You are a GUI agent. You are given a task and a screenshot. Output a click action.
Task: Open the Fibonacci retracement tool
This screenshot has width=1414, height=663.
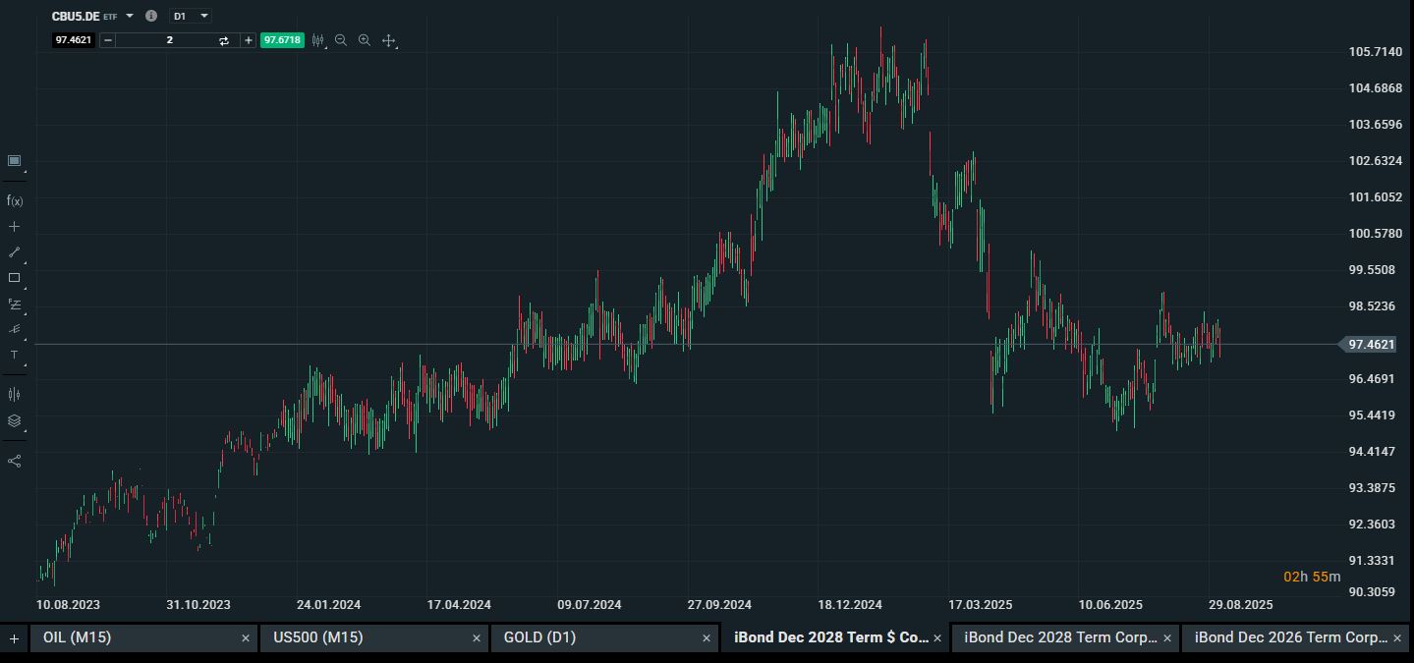coord(15,304)
